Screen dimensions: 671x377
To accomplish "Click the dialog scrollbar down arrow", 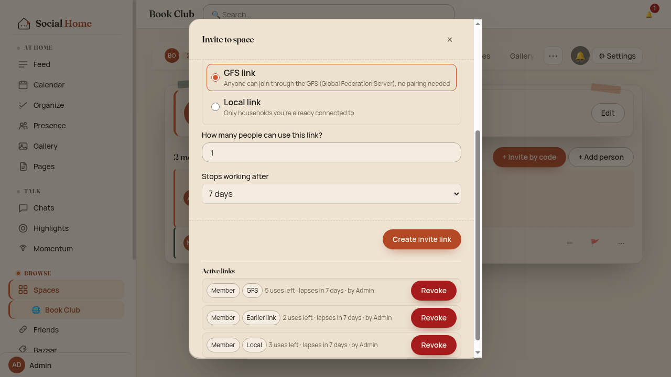I will point(478,353).
